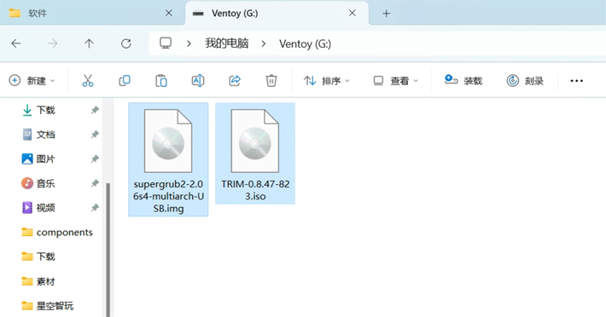Click the forward navigation arrow
Viewport: 606px width, 317px height.
click(x=53, y=43)
